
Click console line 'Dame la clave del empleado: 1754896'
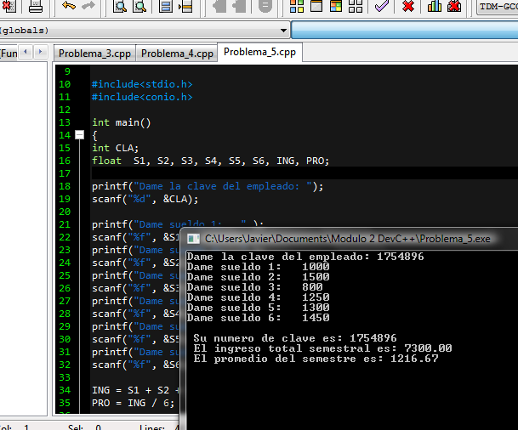tap(305, 257)
